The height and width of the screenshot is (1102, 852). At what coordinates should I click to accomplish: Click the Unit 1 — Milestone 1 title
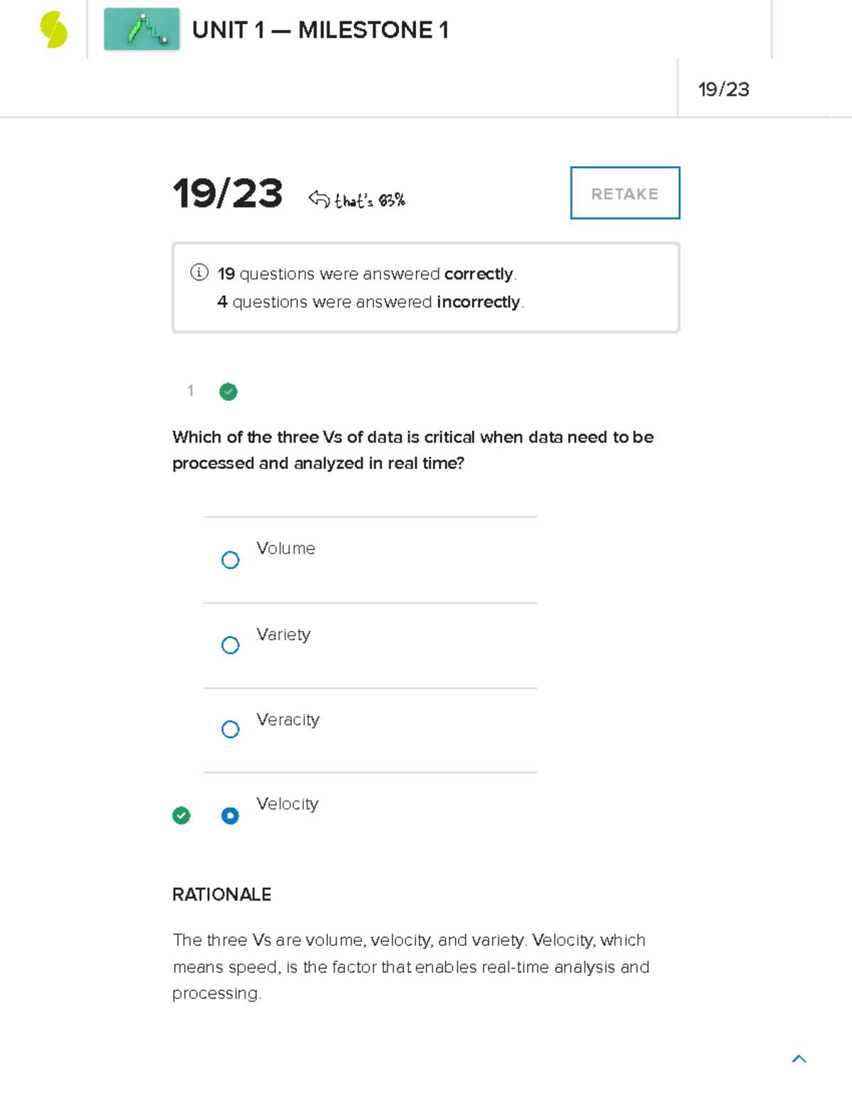pyautogui.click(x=320, y=30)
